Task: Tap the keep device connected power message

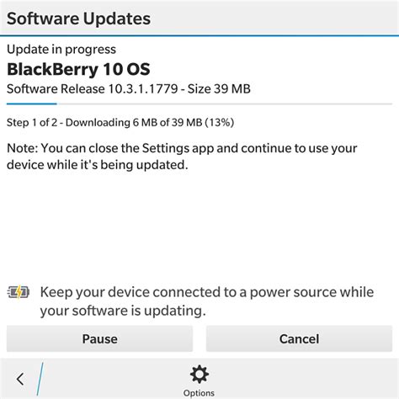Action: (207, 301)
